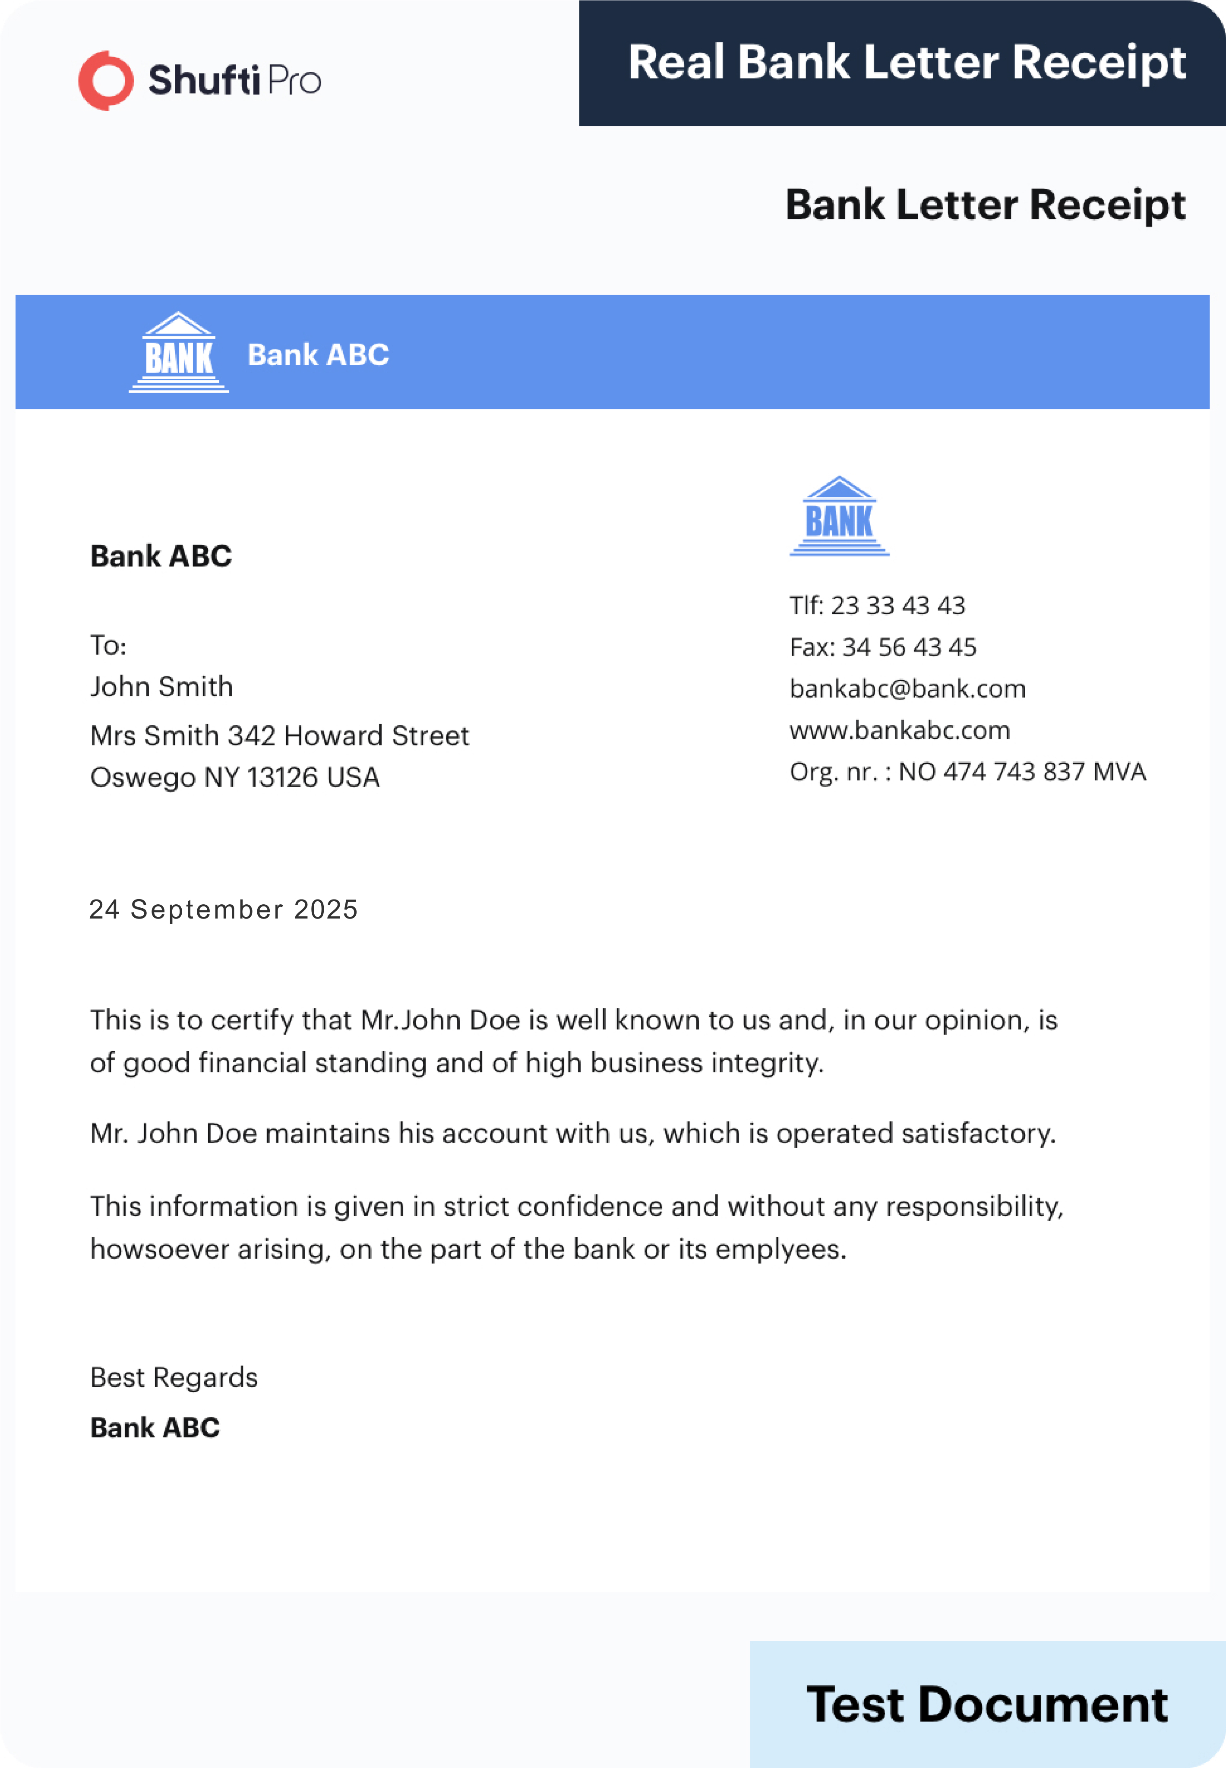Select the Fax number line
The height and width of the screenshot is (1768, 1226).
883,647
